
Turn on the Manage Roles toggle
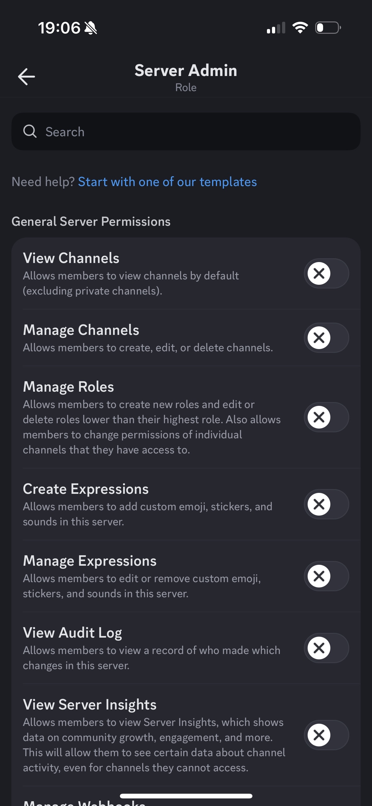click(326, 417)
